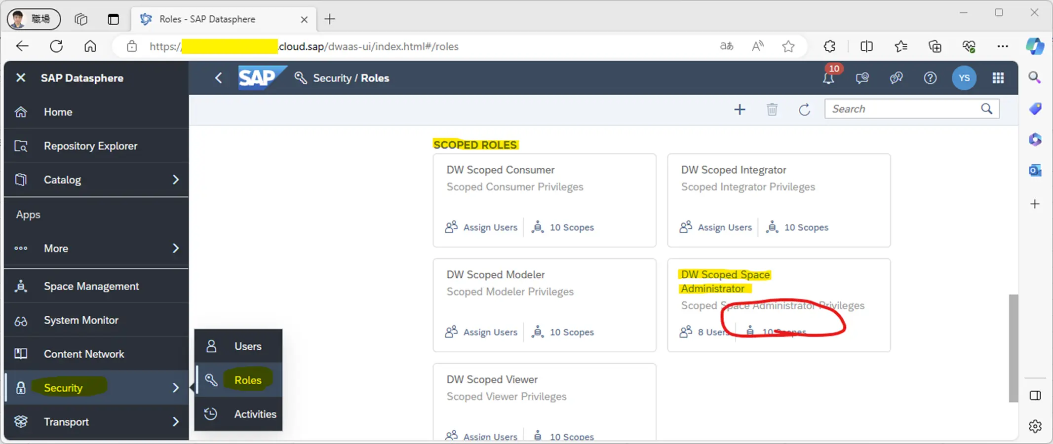Viewport: 1053px width, 444px height.
Task: Open the DW Scoped Modeler role card
Action: pos(545,305)
